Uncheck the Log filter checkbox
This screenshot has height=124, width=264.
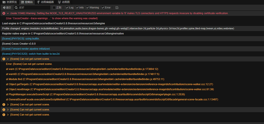click(x=67, y=8)
